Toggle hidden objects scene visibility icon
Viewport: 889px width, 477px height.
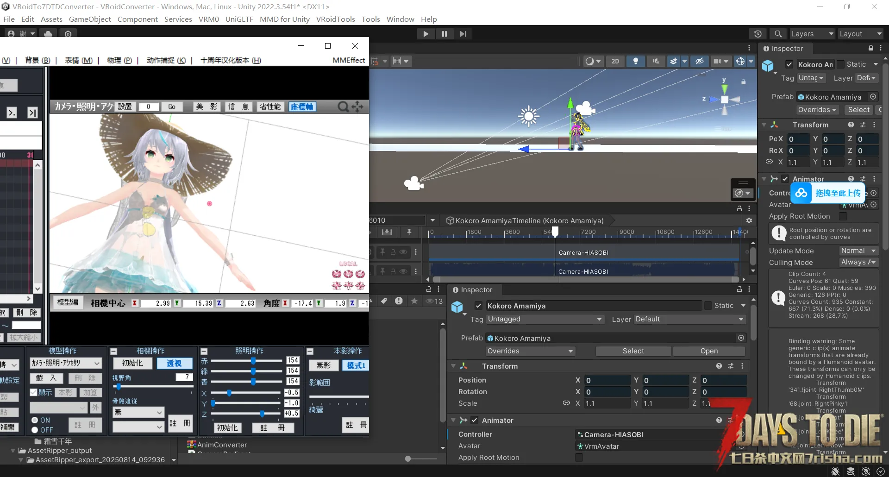(700, 61)
